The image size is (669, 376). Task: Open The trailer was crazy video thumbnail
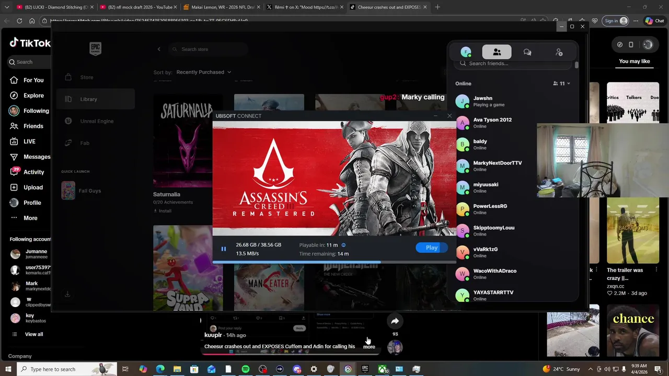tap(633, 231)
